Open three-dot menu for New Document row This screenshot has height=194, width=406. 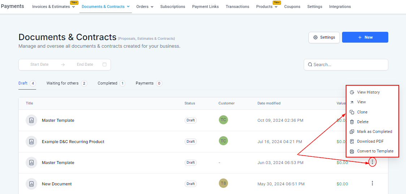tap(372, 184)
